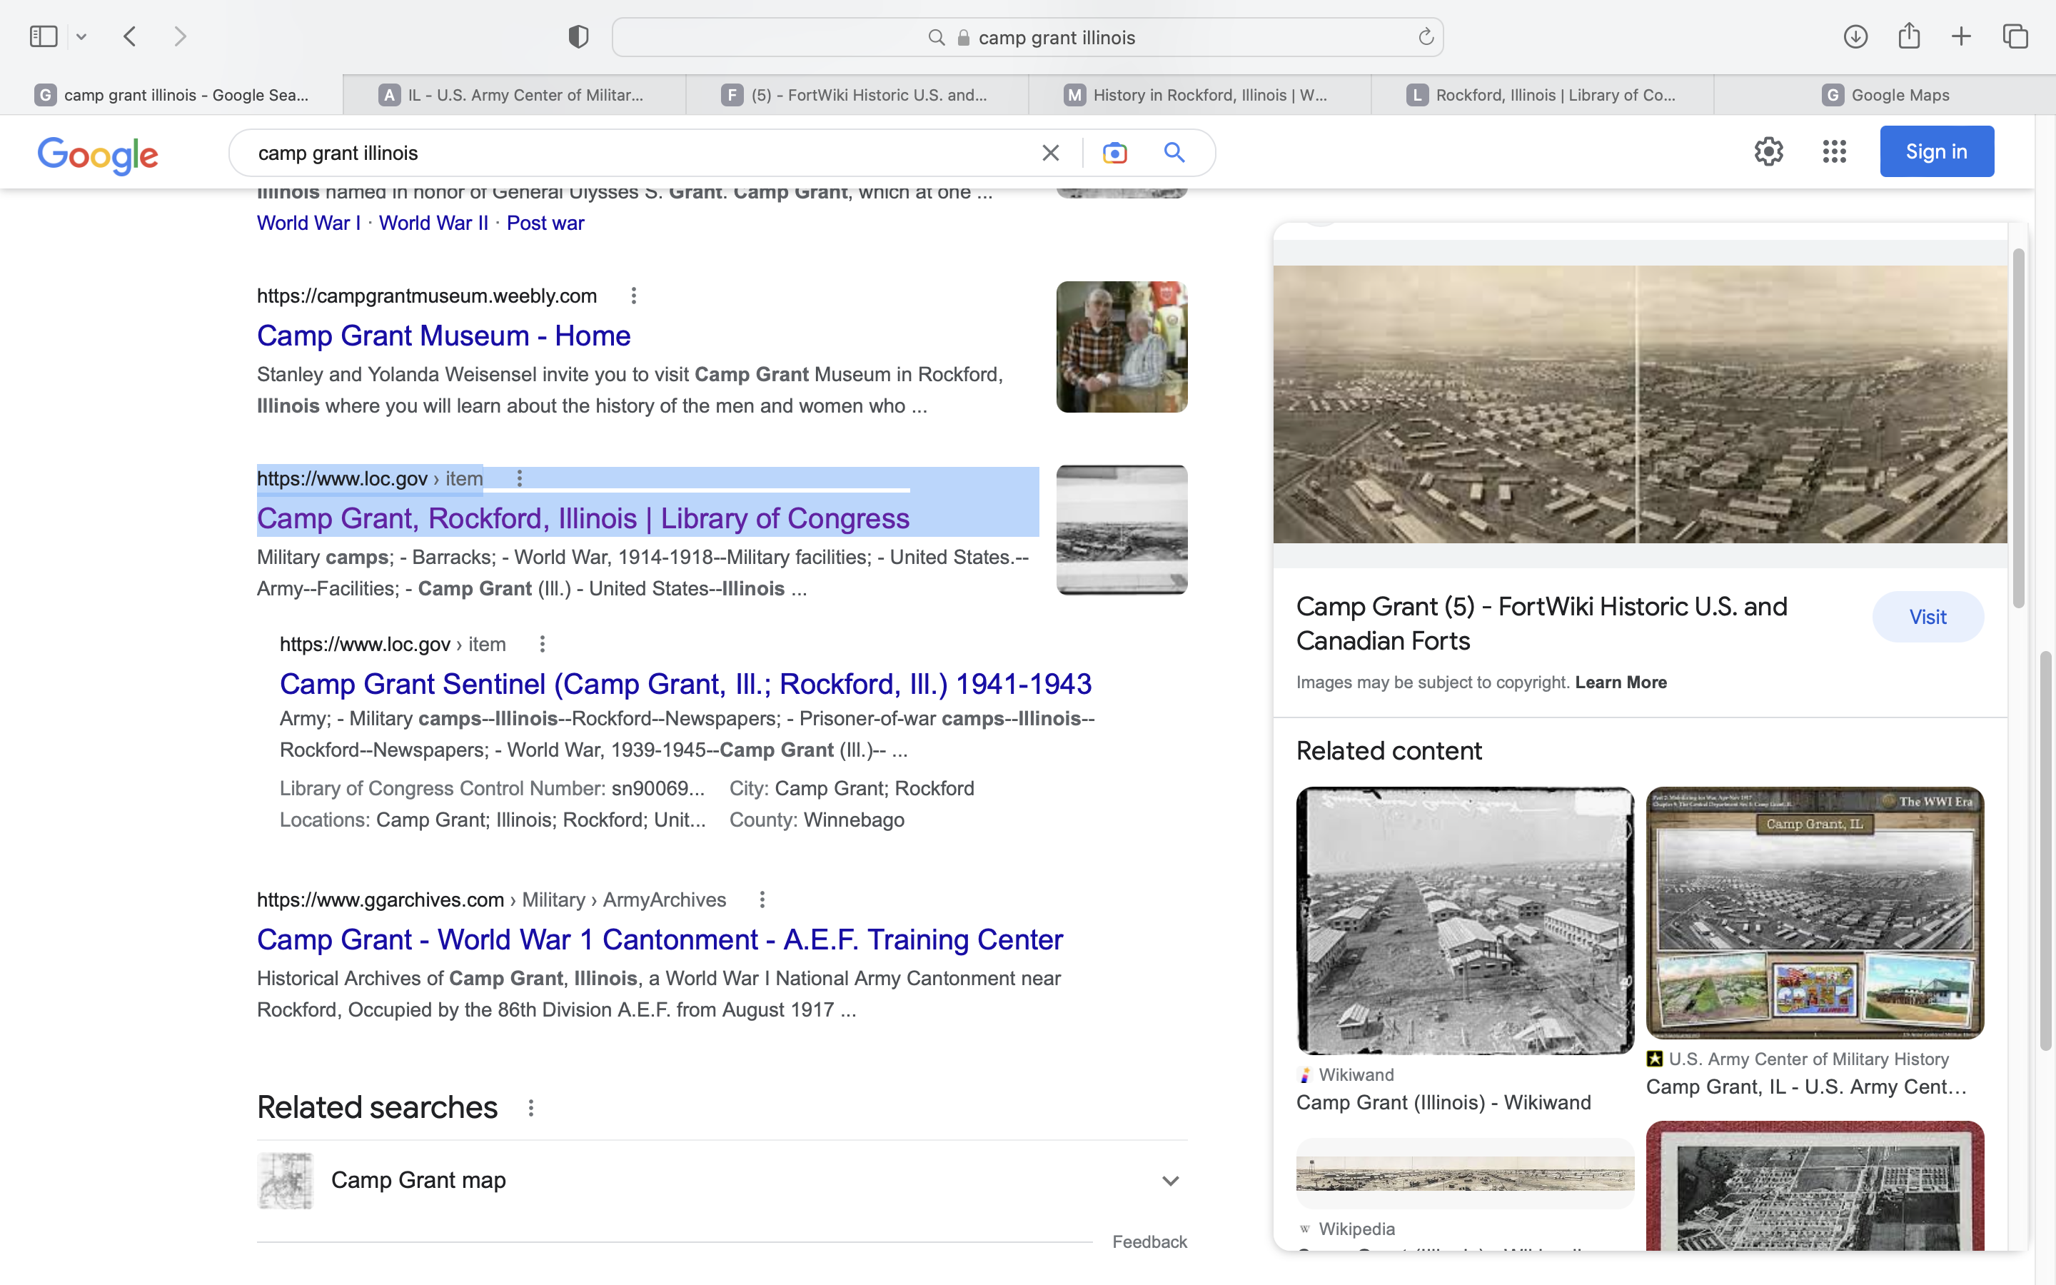2056x1285 pixels.
Task: Open Google apps grid icon
Action: coord(1834,152)
